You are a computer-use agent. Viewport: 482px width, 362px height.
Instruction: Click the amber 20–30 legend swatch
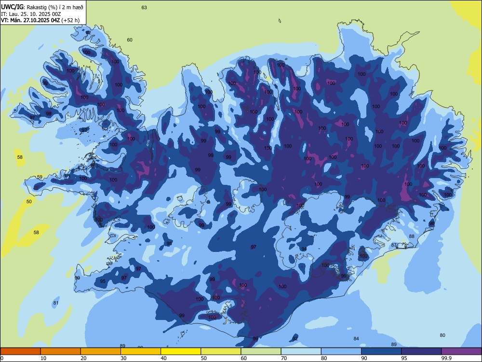101,351
